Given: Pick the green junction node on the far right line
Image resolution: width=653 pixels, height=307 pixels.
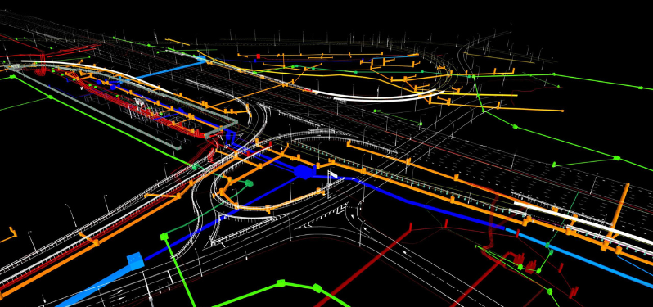Looking at the screenshot, I should 616,158.
